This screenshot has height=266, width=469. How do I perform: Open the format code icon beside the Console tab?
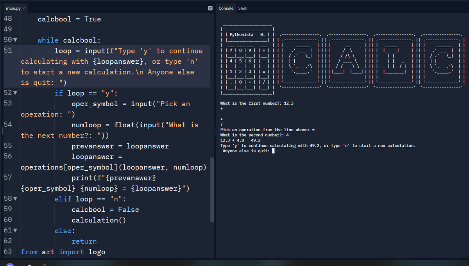tap(210, 8)
